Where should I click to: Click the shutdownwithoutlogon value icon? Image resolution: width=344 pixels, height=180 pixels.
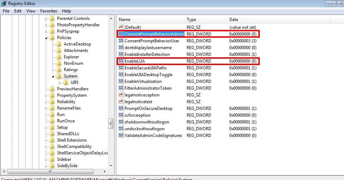(x=121, y=122)
